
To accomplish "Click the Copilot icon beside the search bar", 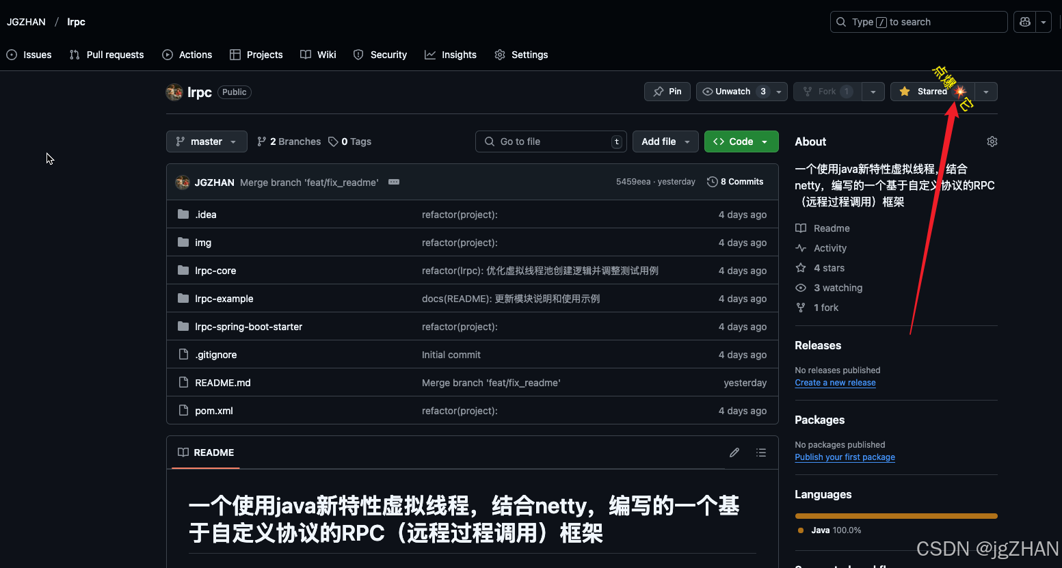I will tap(1024, 21).
